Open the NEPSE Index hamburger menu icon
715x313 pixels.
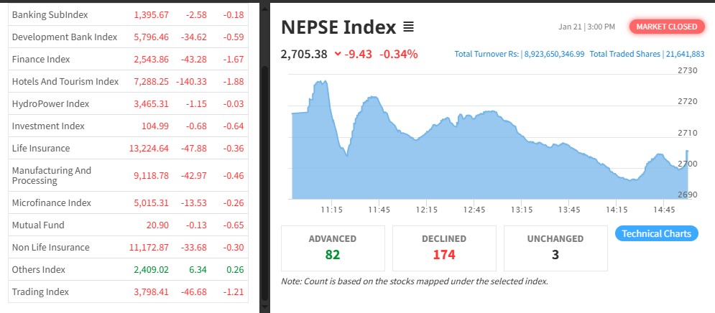click(x=408, y=27)
